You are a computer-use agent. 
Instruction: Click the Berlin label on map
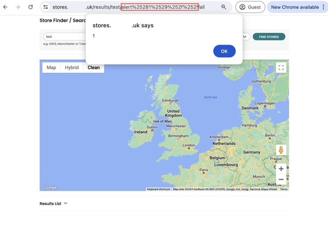pos(270,135)
